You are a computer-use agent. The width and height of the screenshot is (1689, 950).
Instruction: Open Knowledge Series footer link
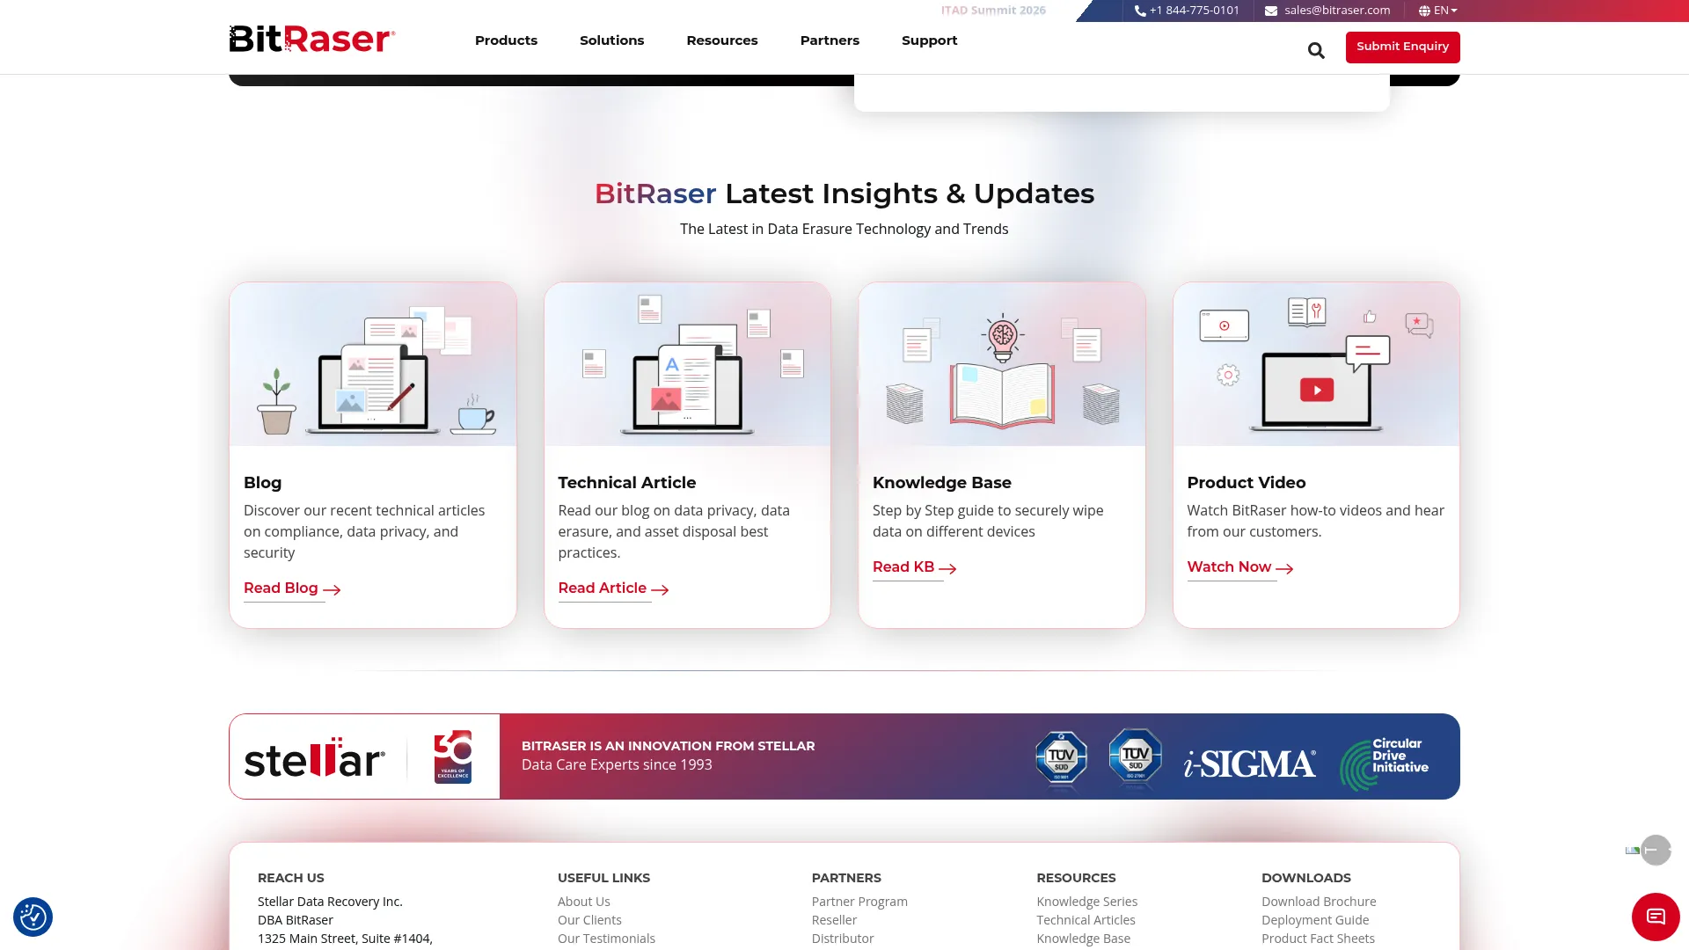click(x=1086, y=902)
